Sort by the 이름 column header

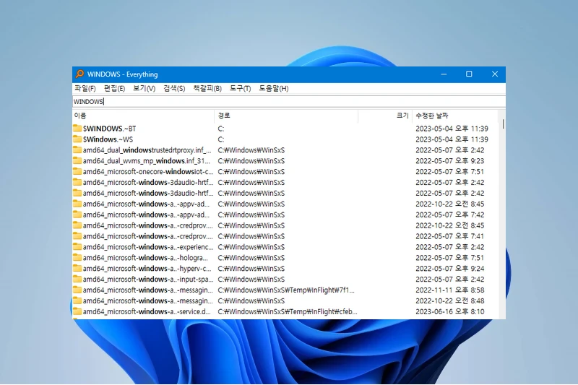(x=143, y=116)
